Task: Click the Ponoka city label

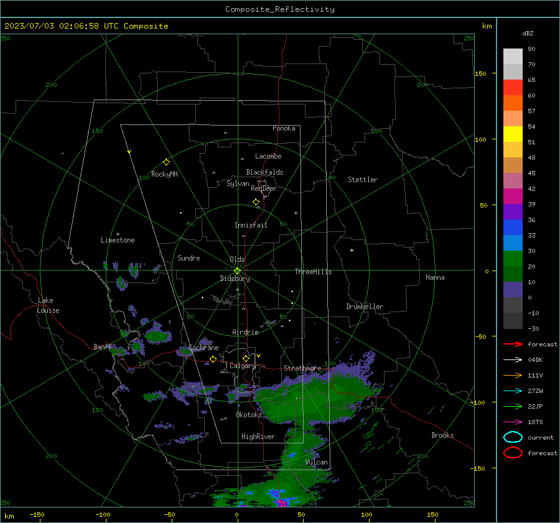Action: pyautogui.click(x=284, y=128)
